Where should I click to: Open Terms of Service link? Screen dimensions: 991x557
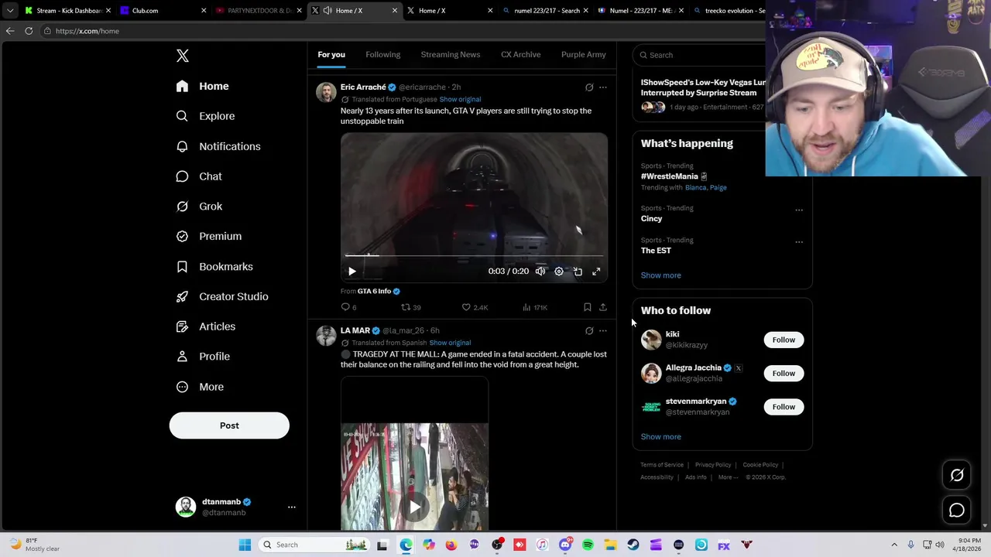[662, 465]
